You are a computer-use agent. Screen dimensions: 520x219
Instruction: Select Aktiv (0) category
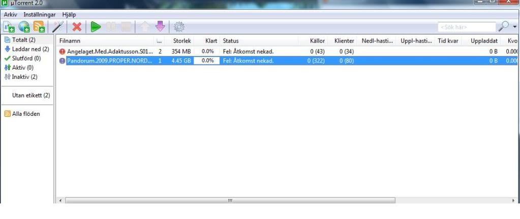[x=27, y=68]
